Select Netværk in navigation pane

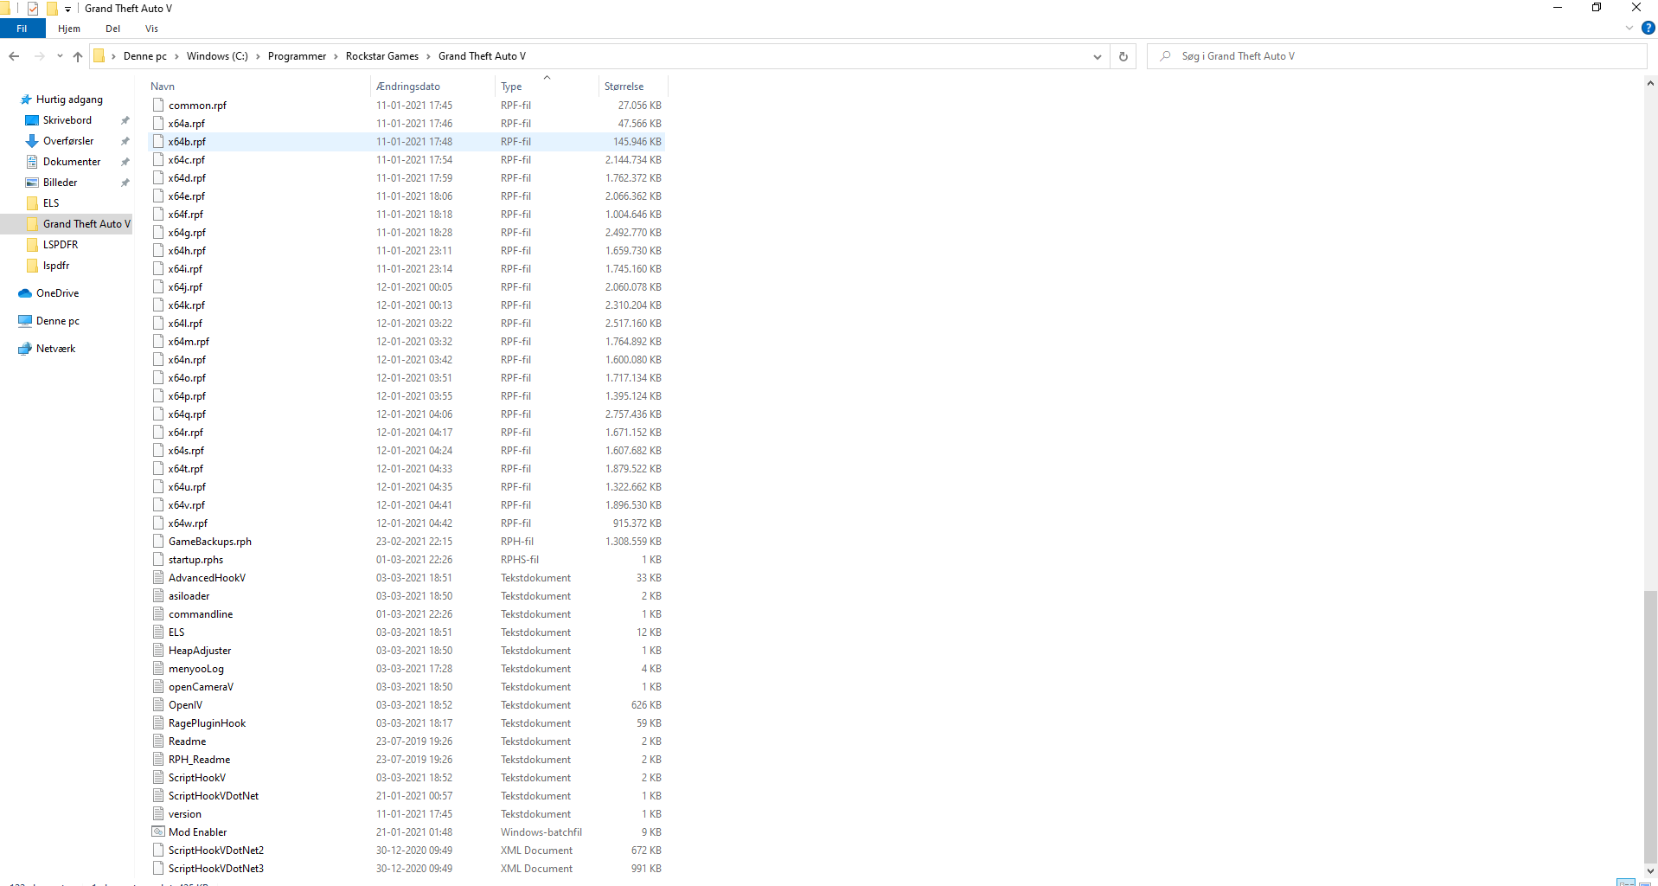(x=55, y=349)
